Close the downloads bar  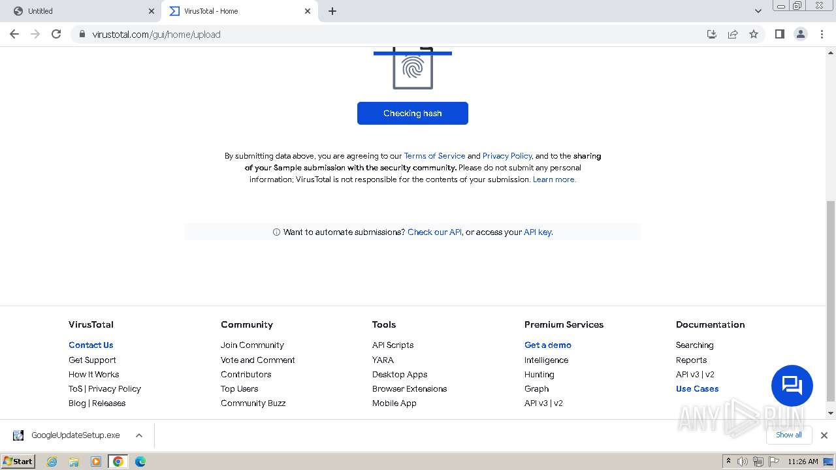824,435
